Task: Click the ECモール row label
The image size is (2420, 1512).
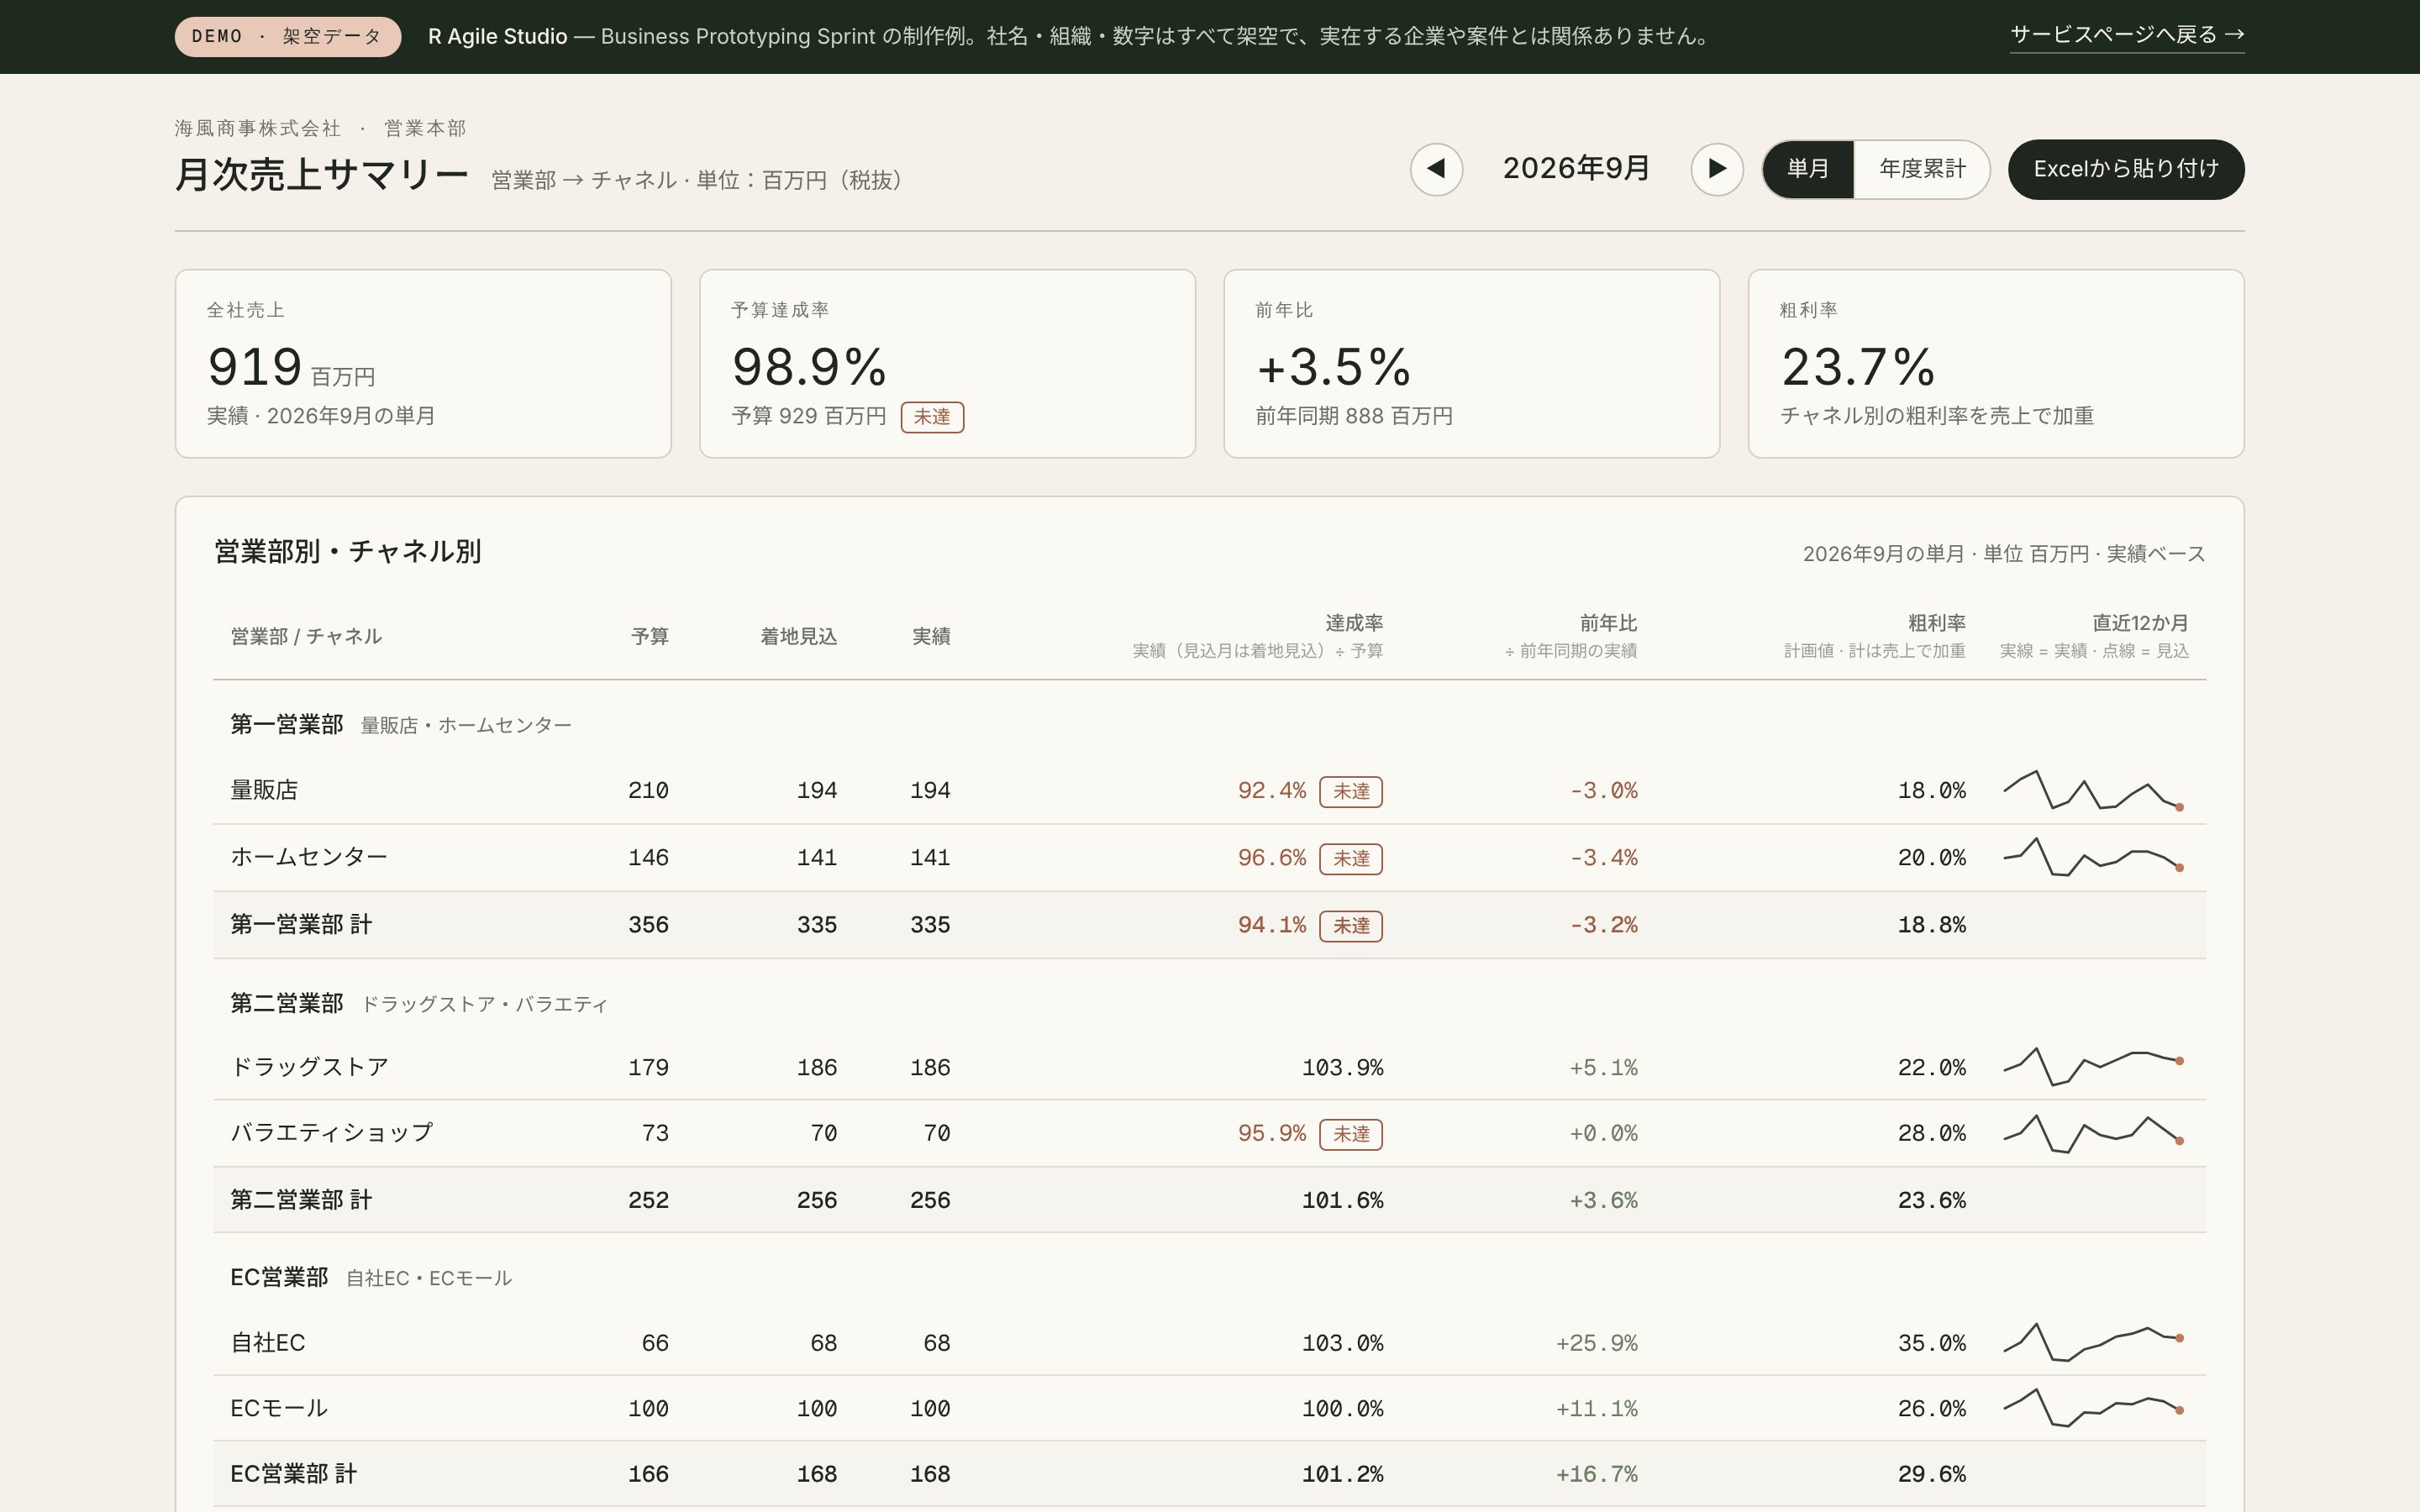Action: (x=279, y=1408)
